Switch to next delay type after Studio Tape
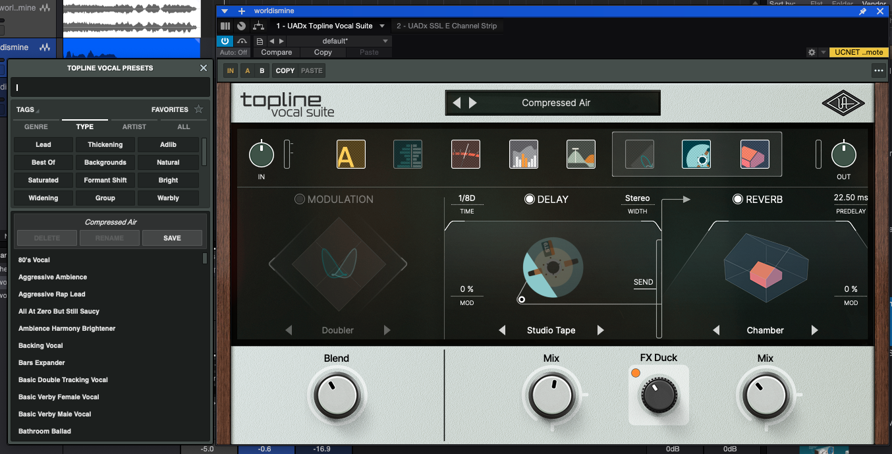Image resolution: width=892 pixels, height=454 pixels. (x=600, y=330)
